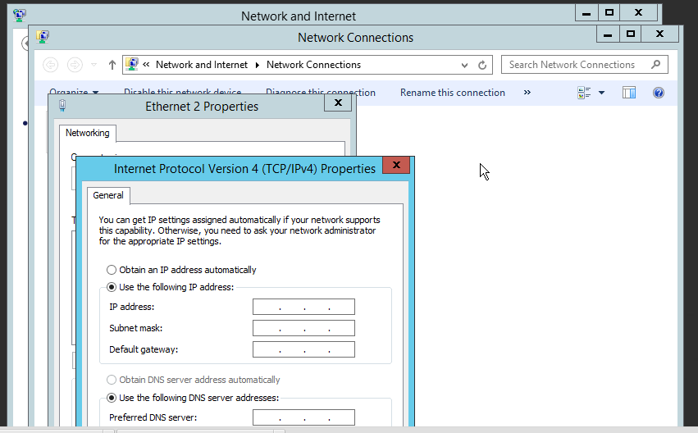Close the IPv4 Properties dialog
This screenshot has width=698, height=433.
click(396, 165)
